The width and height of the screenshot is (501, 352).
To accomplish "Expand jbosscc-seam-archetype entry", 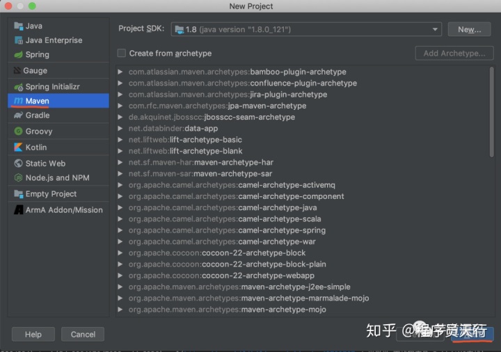I will pos(120,118).
